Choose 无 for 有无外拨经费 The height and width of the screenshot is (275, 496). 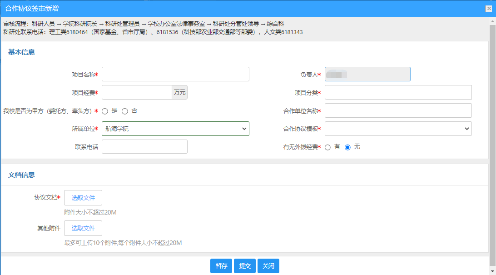[x=347, y=147]
